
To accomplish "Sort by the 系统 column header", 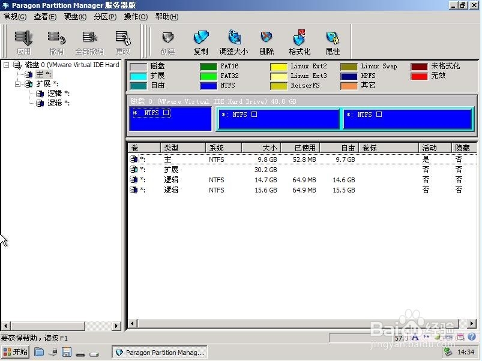I will [223, 148].
